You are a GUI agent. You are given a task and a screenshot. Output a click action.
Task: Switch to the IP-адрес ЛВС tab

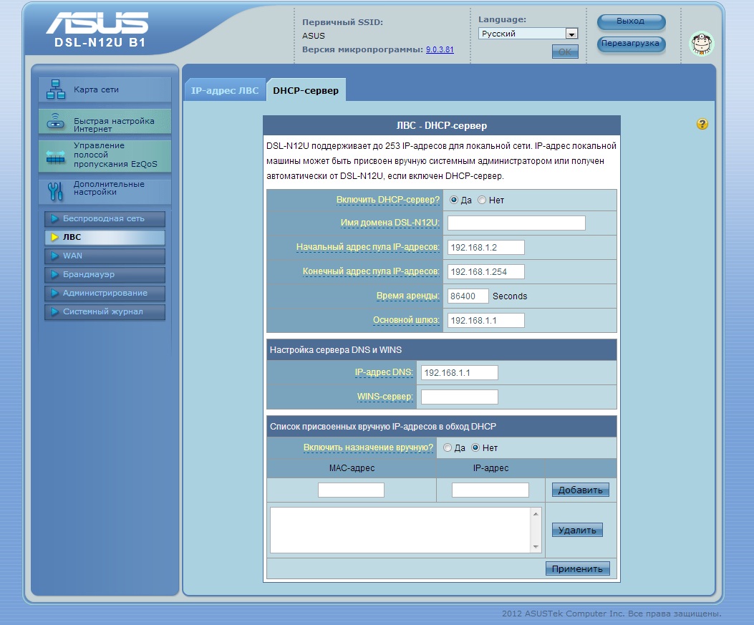pyautogui.click(x=225, y=91)
